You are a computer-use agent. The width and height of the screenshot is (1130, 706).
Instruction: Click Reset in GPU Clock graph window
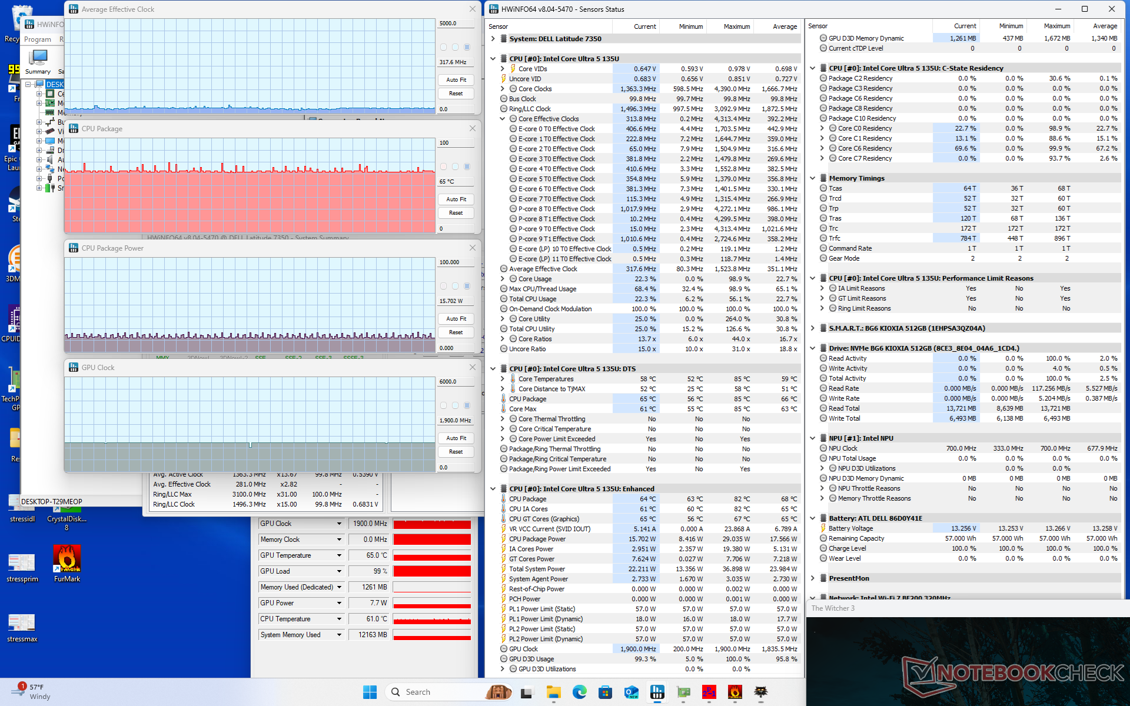pyautogui.click(x=456, y=452)
